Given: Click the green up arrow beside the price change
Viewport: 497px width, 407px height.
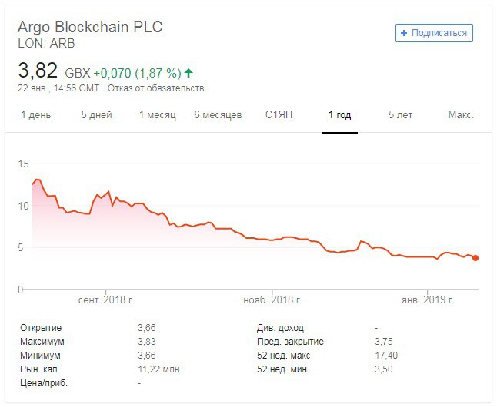Looking at the screenshot, I should 188,74.
